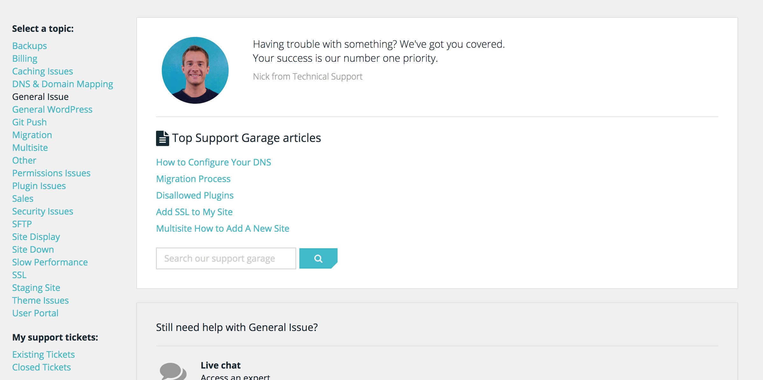Viewport: 763px width, 380px height.
Task: Select the Git Push topic
Action: tap(29, 122)
